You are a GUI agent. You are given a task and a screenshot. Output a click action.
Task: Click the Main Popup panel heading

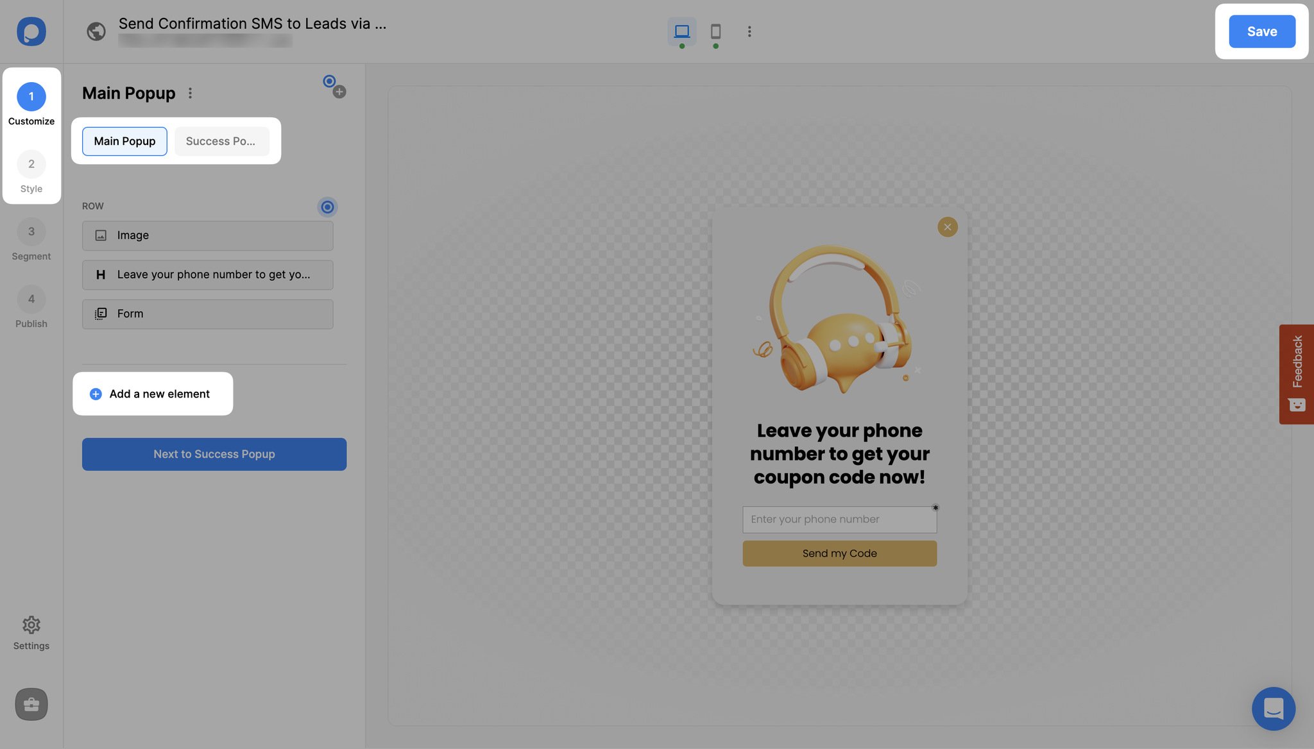coord(128,93)
